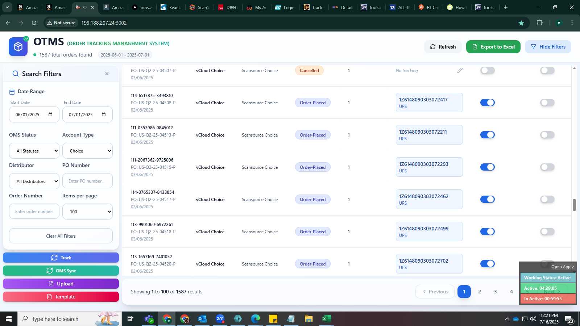Click the Refresh button

click(443, 47)
